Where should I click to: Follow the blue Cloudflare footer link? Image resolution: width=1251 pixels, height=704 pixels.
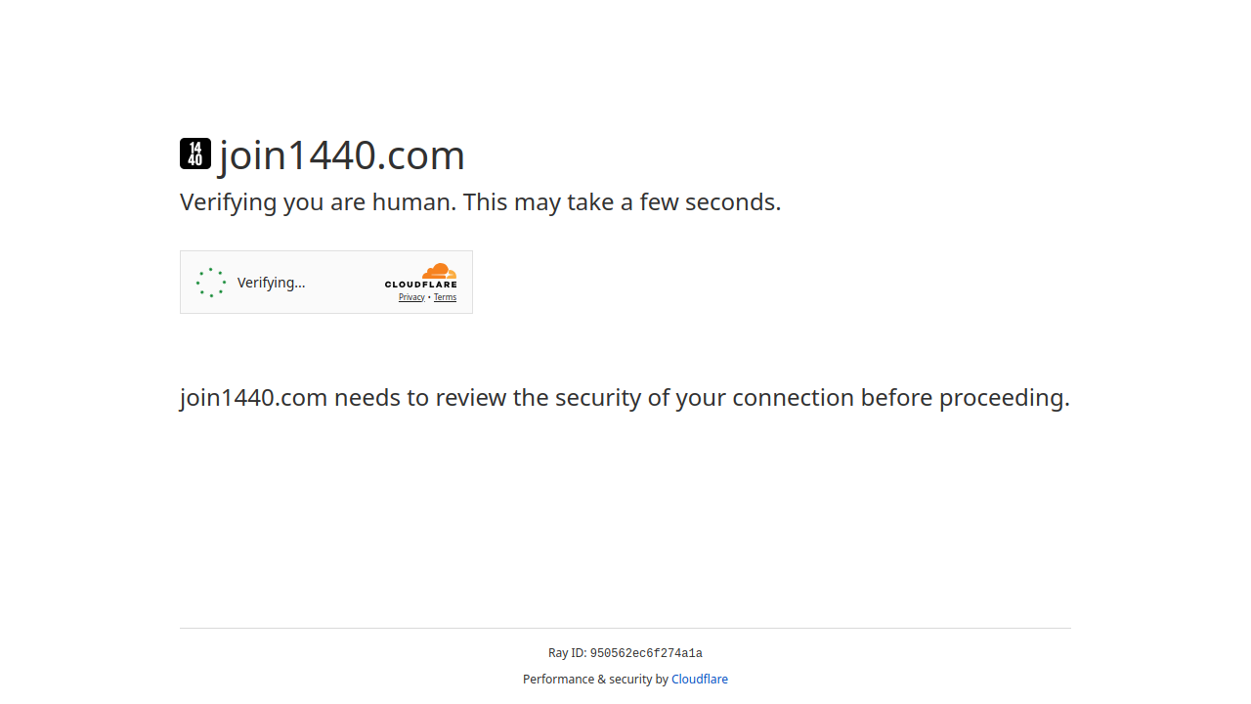point(700,680)
